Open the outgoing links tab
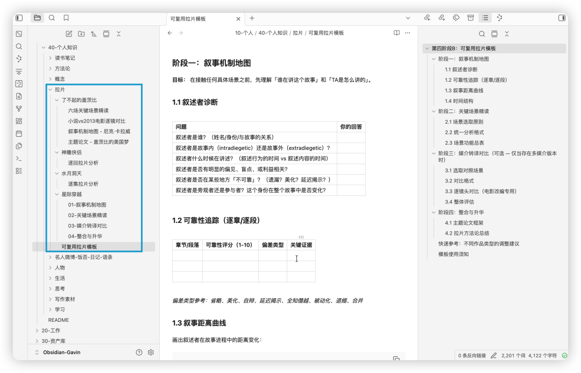The image size is (581, 373). point(442,18)
